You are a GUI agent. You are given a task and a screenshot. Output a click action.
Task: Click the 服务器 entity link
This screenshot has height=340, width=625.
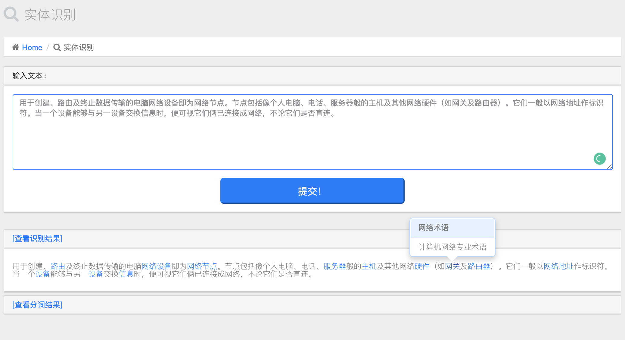point(334,266)
